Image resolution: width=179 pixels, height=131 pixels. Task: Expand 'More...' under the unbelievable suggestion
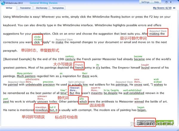pos(29,82)
